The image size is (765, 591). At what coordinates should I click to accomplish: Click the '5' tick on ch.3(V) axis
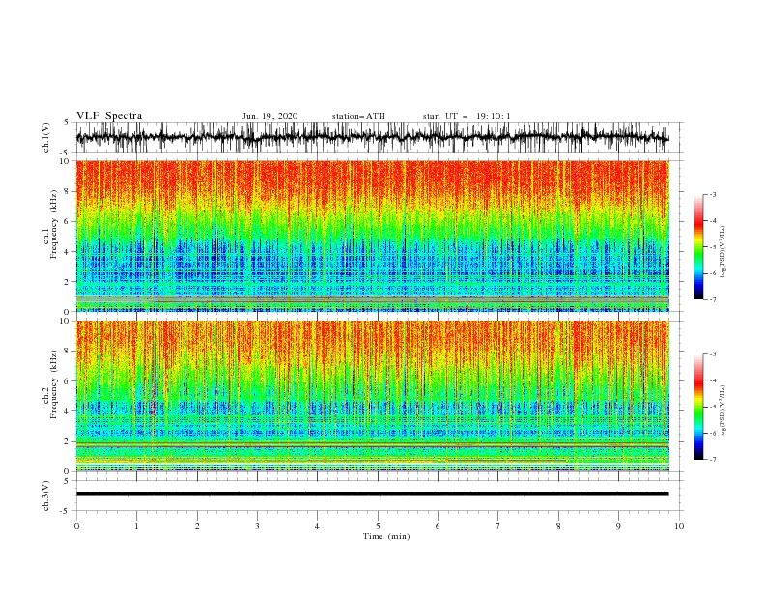[x=68, y=480]
